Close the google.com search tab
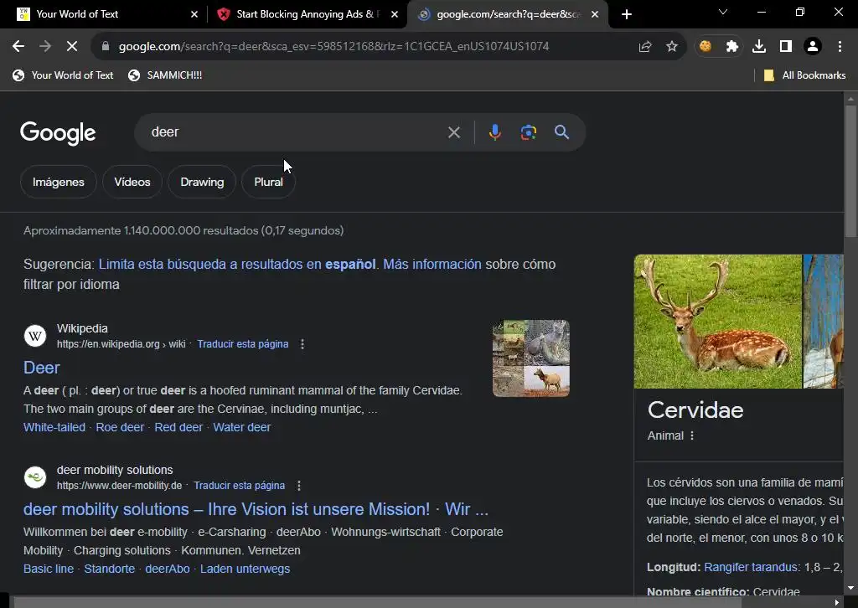Screen dimensions: 858x608 tap(595, 14)
